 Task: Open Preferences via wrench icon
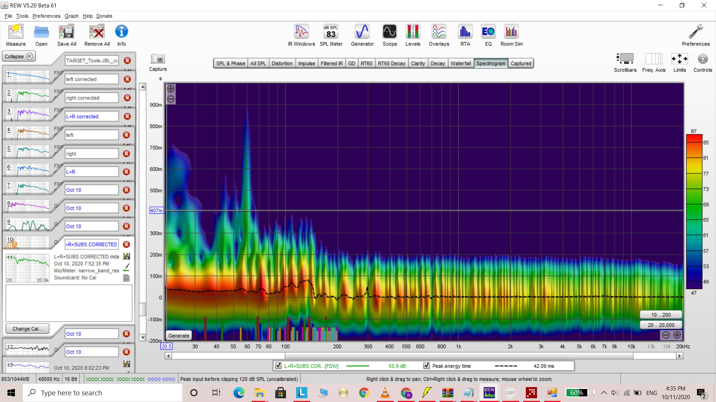point(696,35)
